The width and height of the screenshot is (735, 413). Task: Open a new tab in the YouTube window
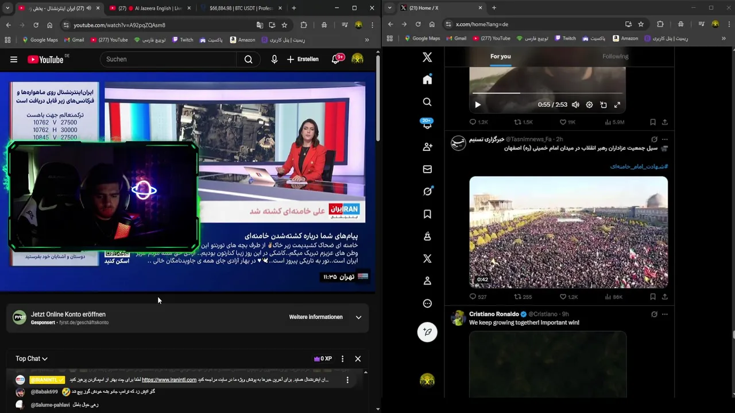click(293, 8)
